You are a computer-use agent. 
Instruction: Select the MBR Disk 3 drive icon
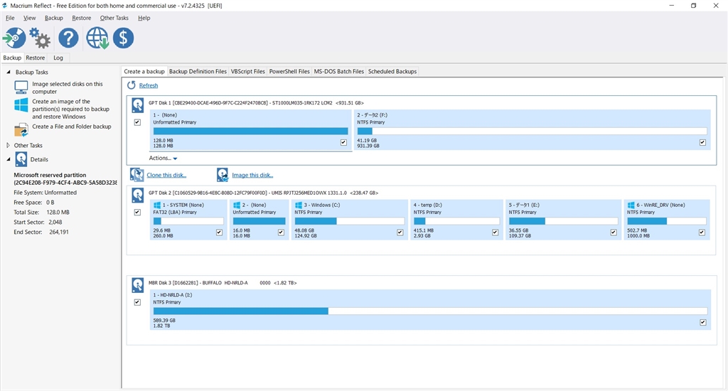[137, 285]
